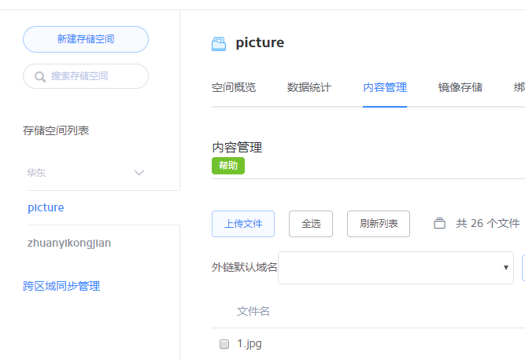Select the 内容管理 tab

point(385,87)
